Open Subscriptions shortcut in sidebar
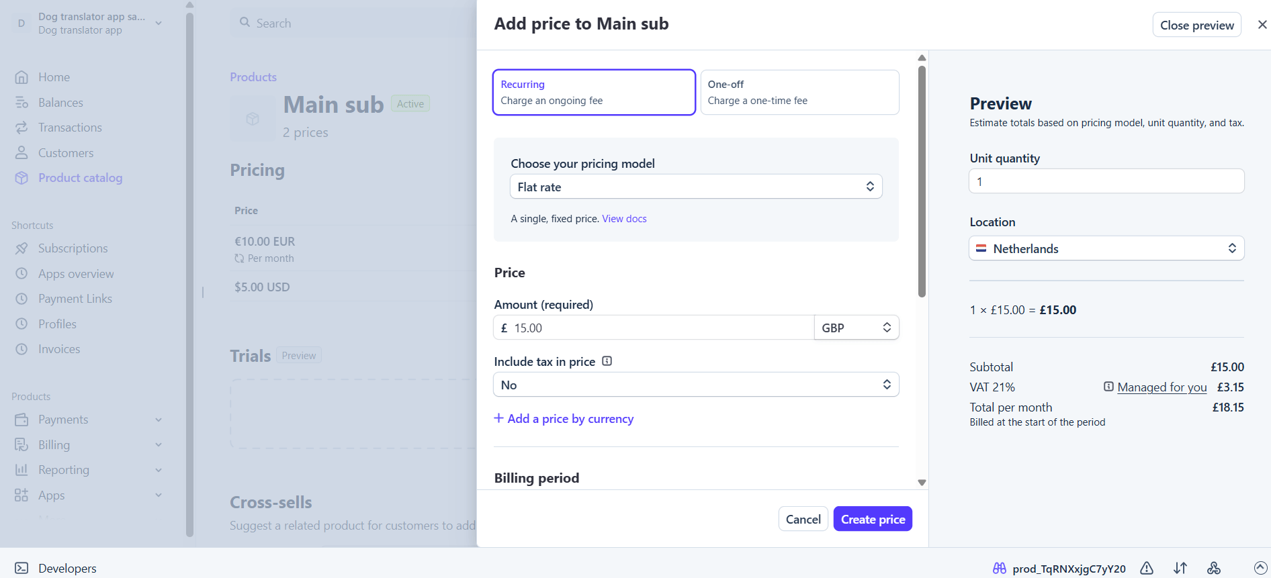This screenshot has height=578, width=1271. [73, 248]
